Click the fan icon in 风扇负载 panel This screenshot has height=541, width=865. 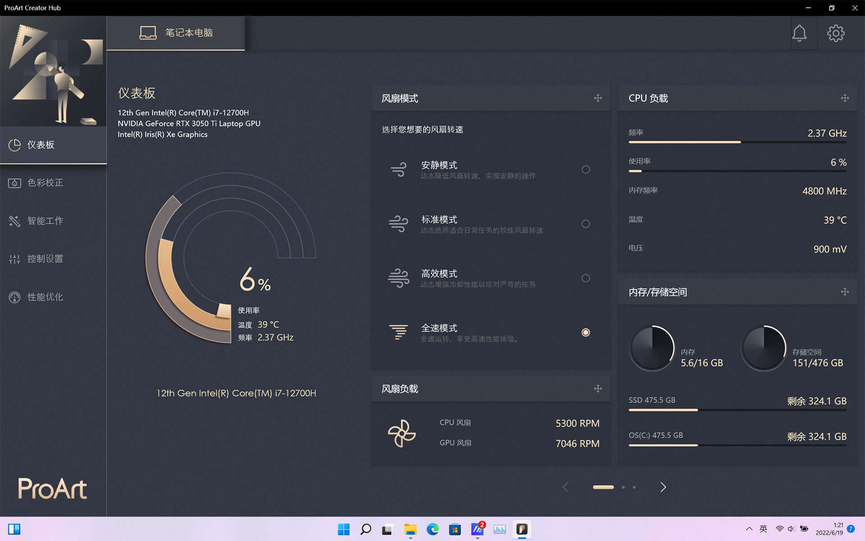[x=401, y=433]
